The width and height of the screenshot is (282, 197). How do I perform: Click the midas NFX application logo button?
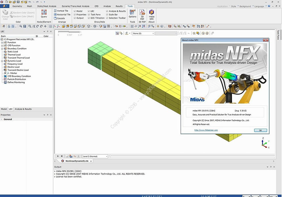[x=4, y=6]
